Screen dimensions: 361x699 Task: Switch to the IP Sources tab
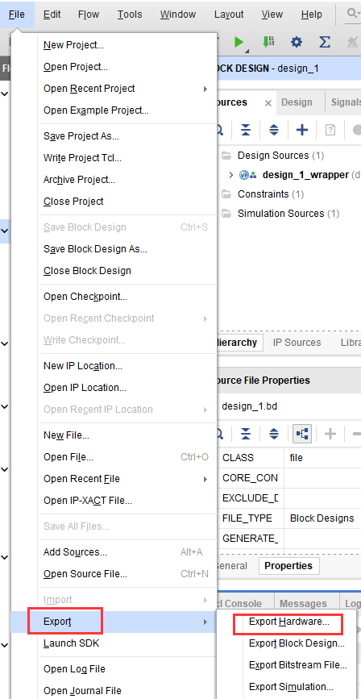[x=297, y=343]
